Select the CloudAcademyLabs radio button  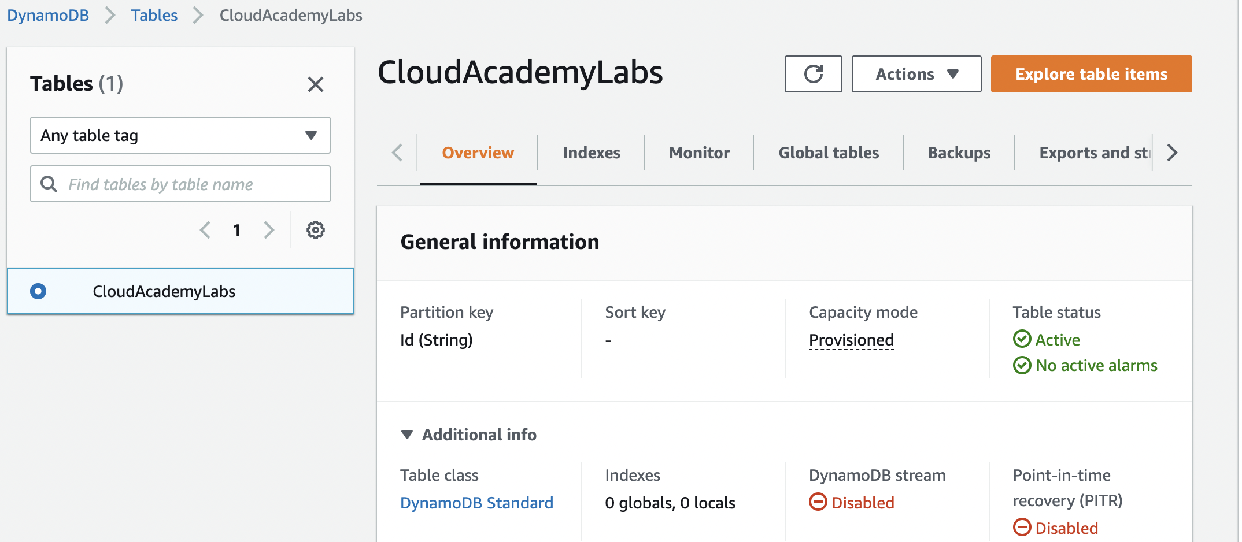(x=38, y=291)
